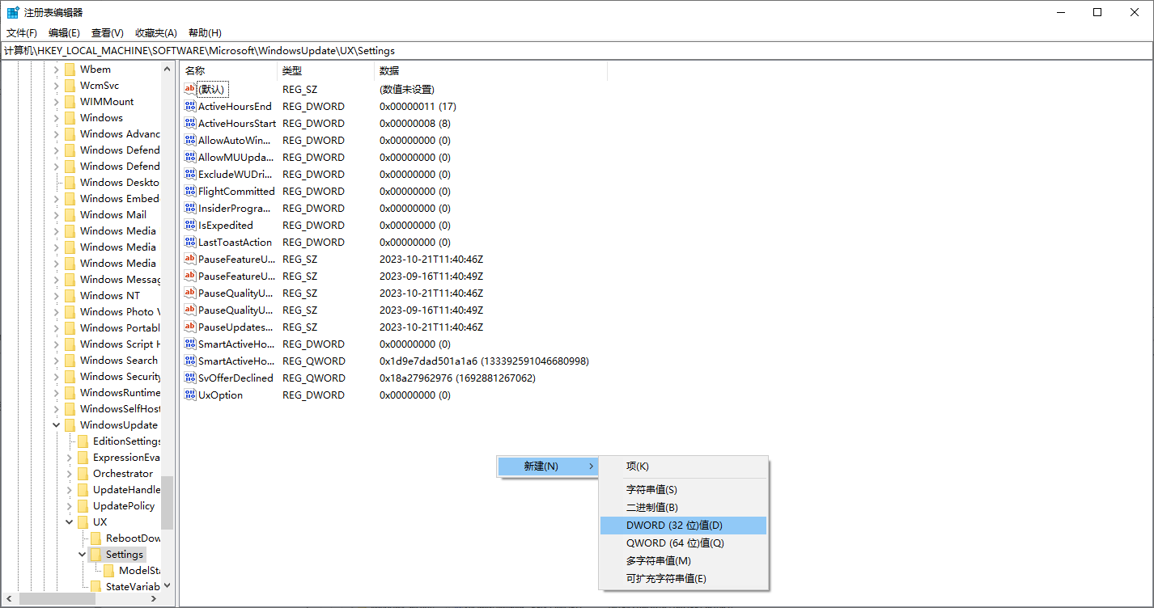Expand the ExpressionEva... tree node
1154x608 pixels.
70,457
